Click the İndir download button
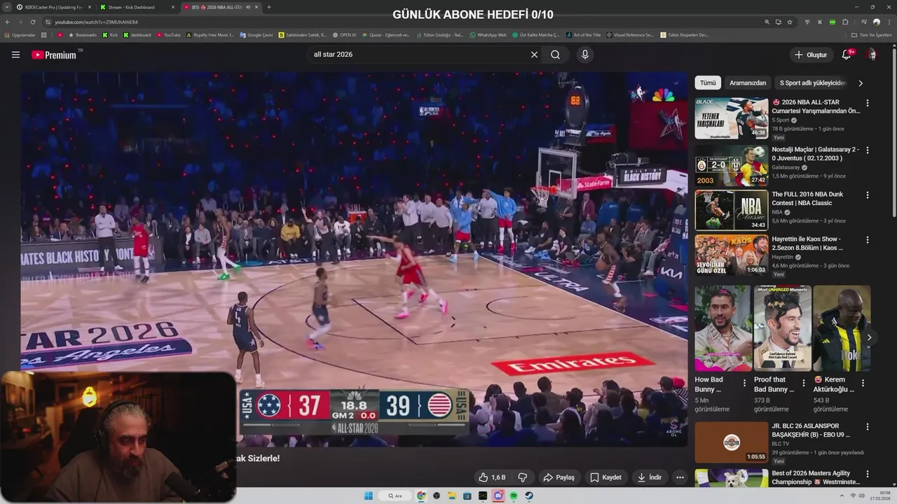The height and width of the screenshot is (504, 897). [x=649, y=477]
